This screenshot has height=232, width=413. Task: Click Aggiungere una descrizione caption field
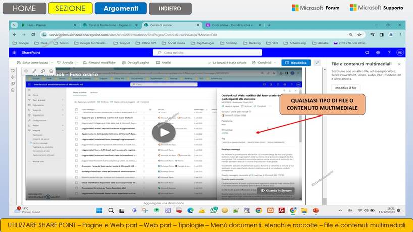coord(164,203)
